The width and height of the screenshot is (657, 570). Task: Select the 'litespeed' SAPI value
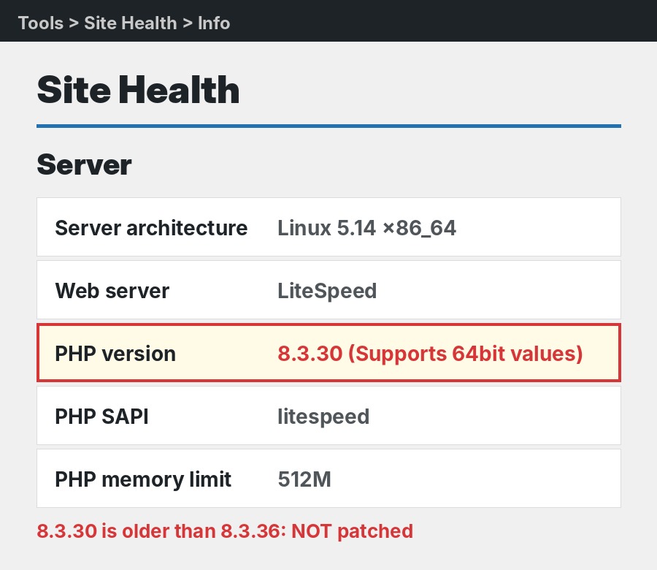pyautogui.click(x=323, y=417)
